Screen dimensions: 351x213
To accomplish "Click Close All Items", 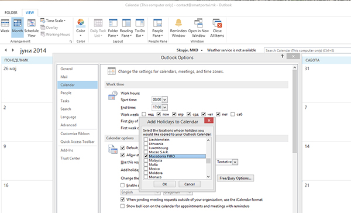I will coord(217,28).
